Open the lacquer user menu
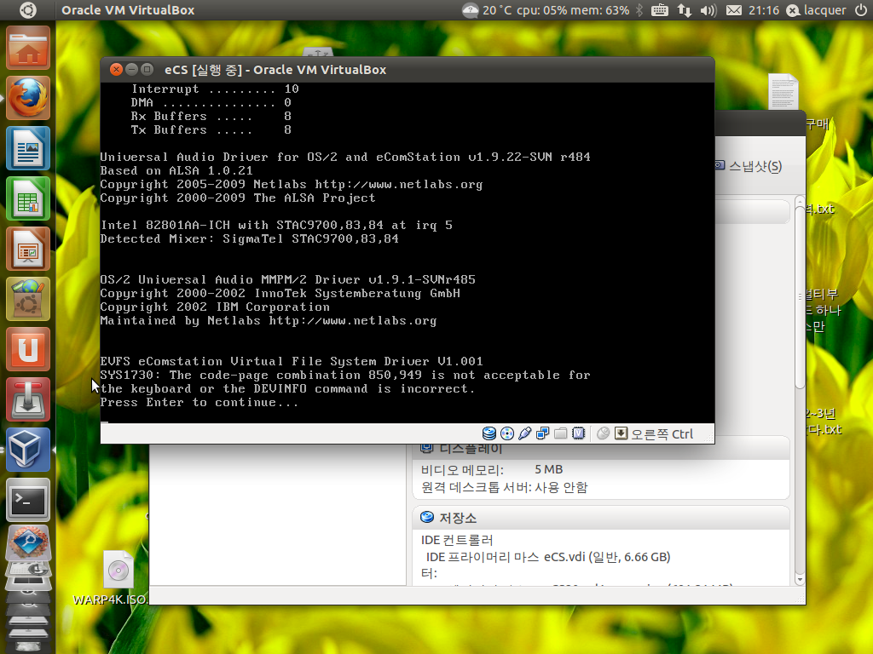The image size is (873, 654). pyautogui.click(x=816, y=10)
